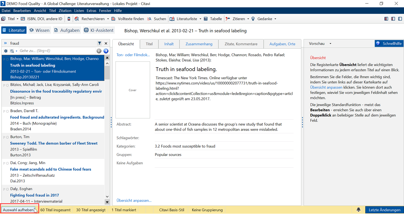Open Volltexte finden in the toolbar
This screenshot has width=404, height=215.
tap(128, 19)
